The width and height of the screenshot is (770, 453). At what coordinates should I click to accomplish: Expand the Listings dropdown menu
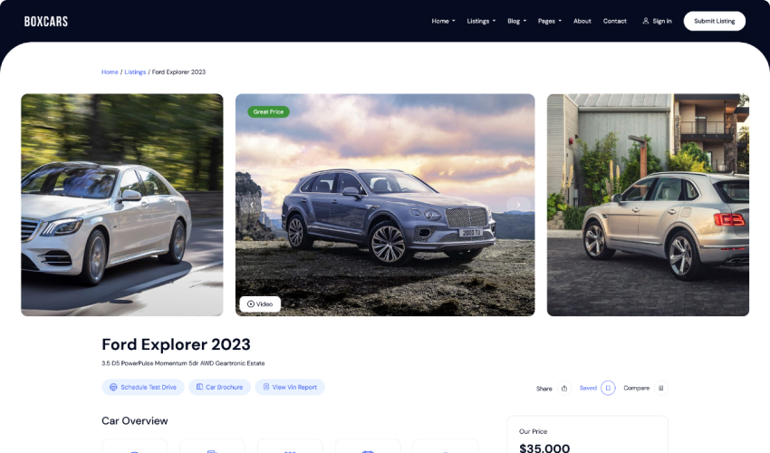coord(481,21)
